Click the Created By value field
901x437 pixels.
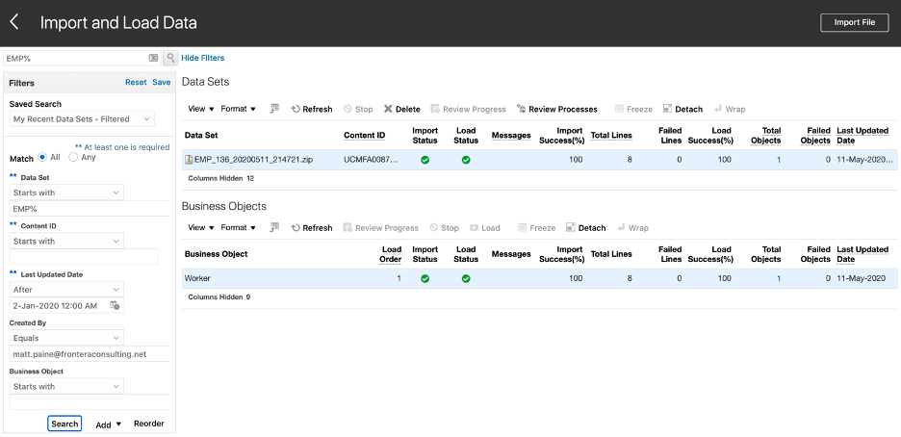[90, 354]
